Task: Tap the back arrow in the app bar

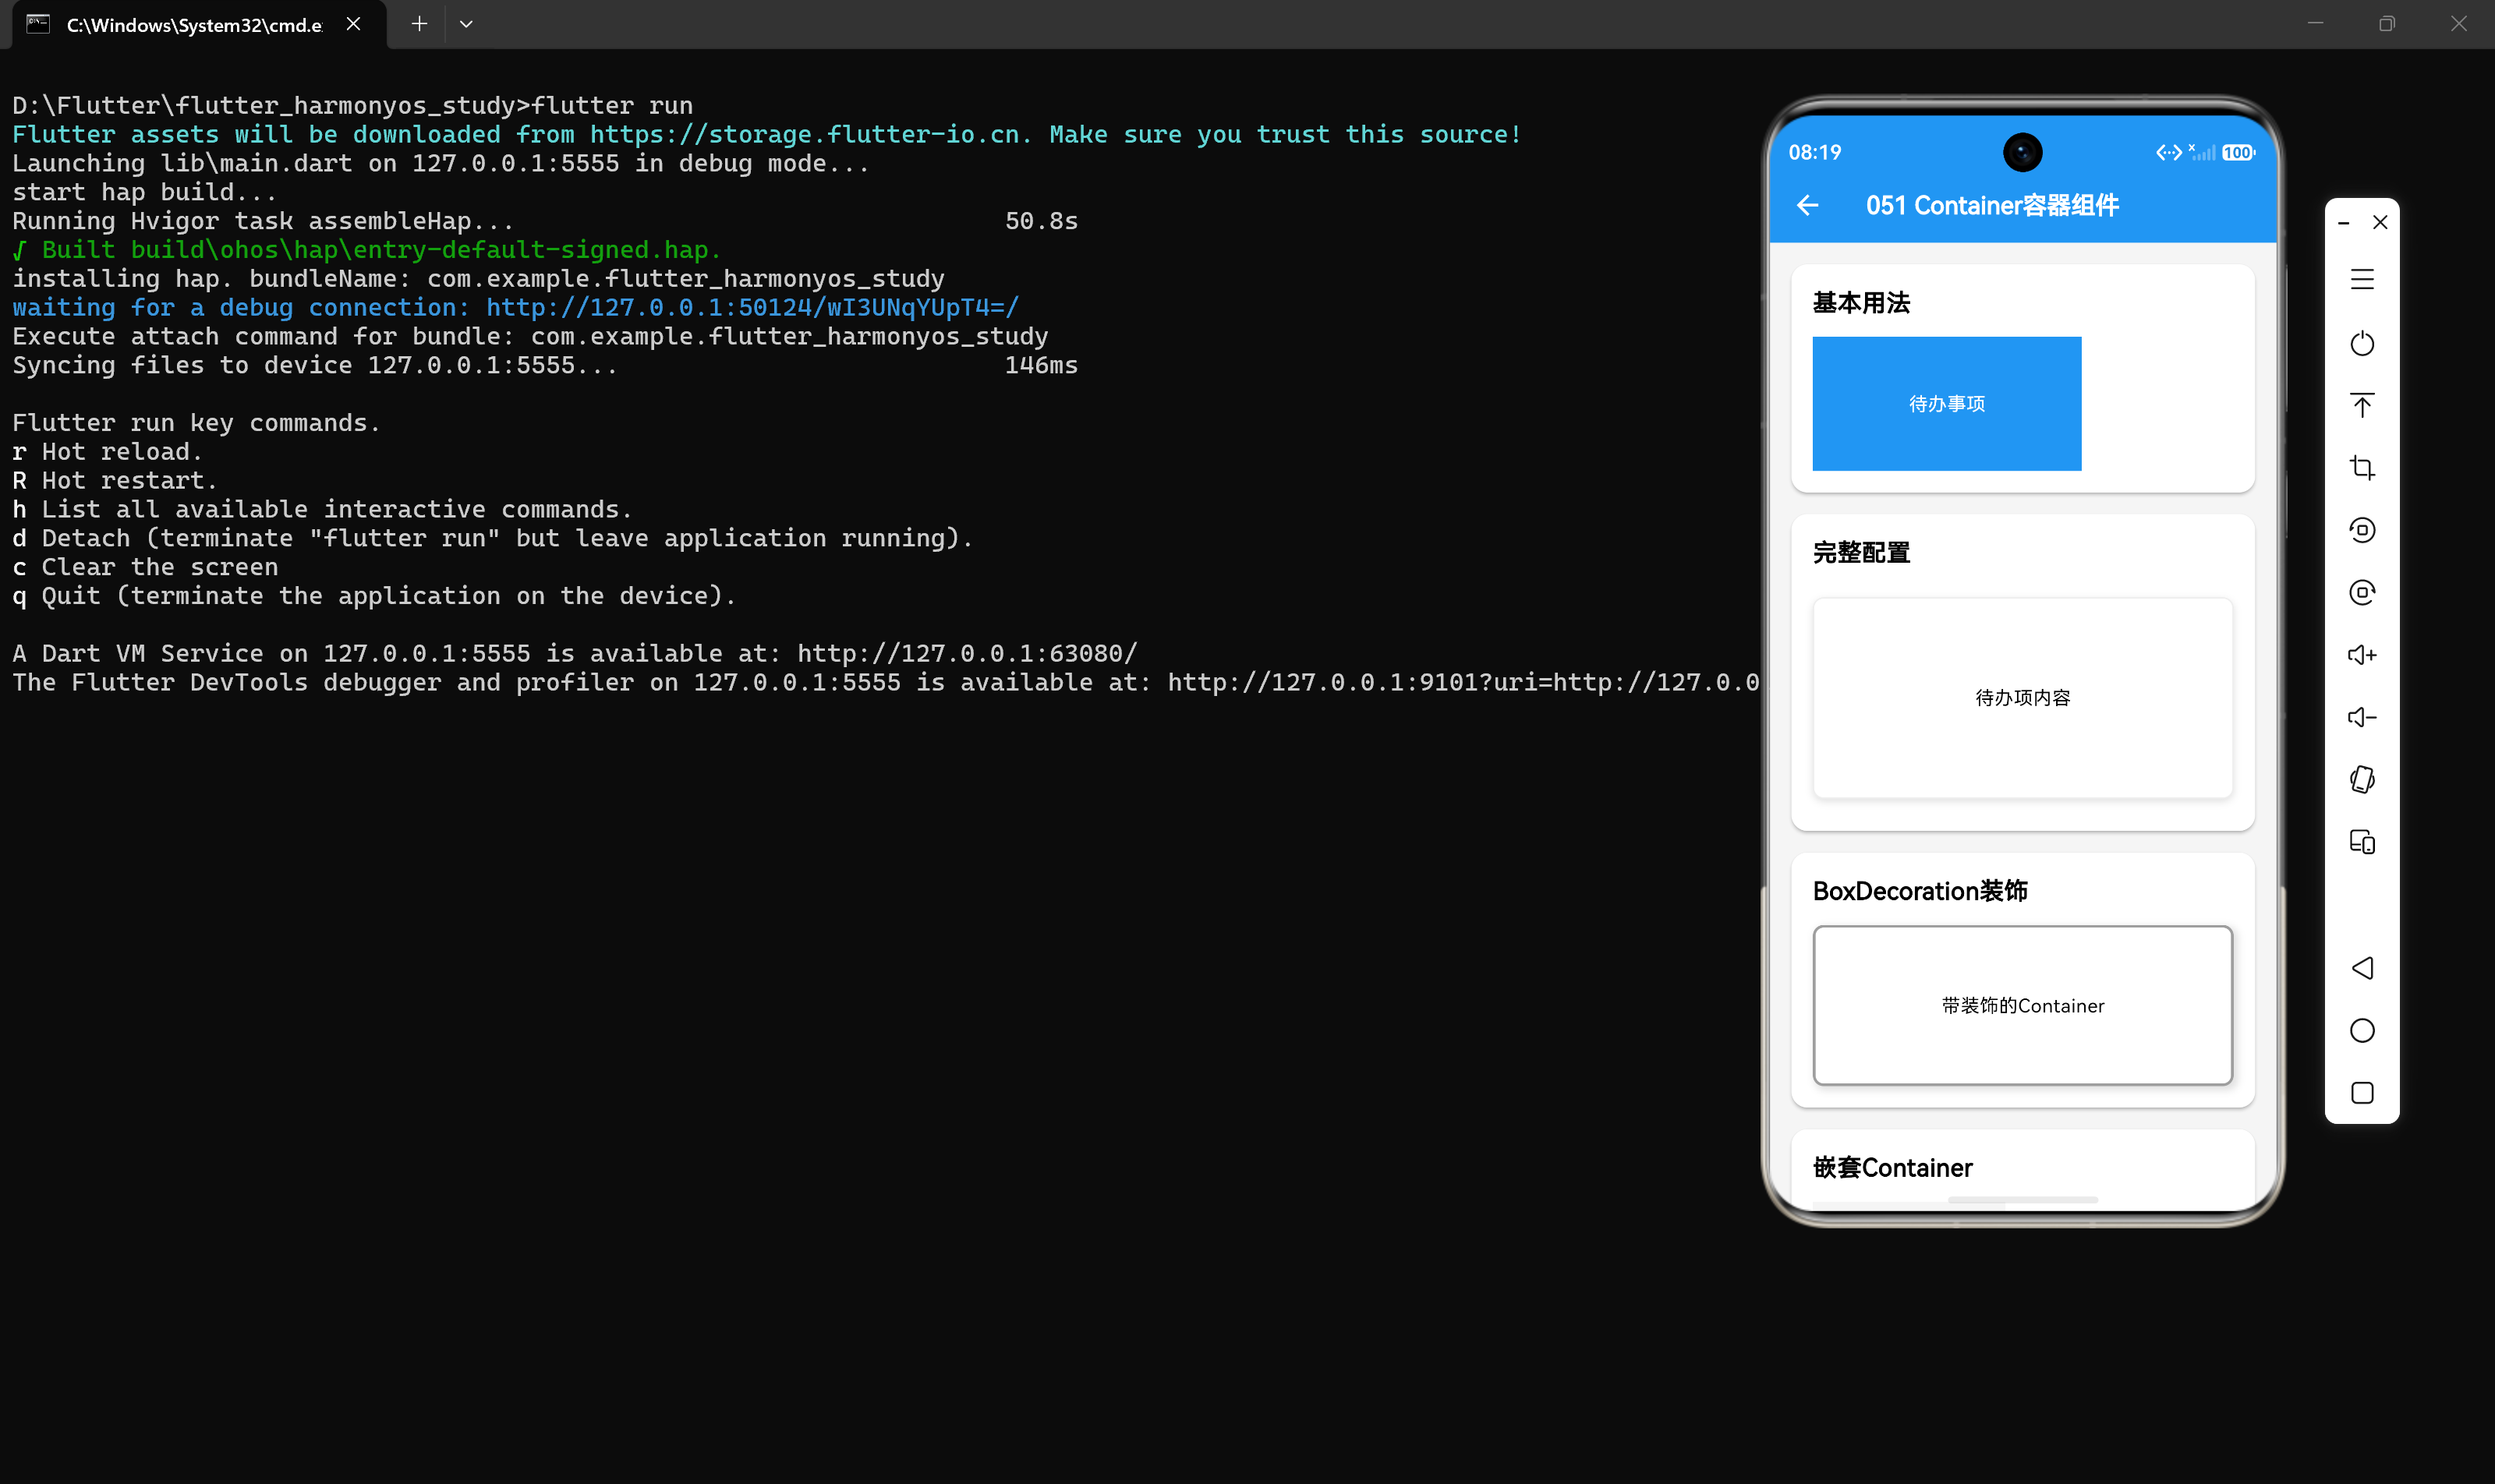Action: point(1808,205)
